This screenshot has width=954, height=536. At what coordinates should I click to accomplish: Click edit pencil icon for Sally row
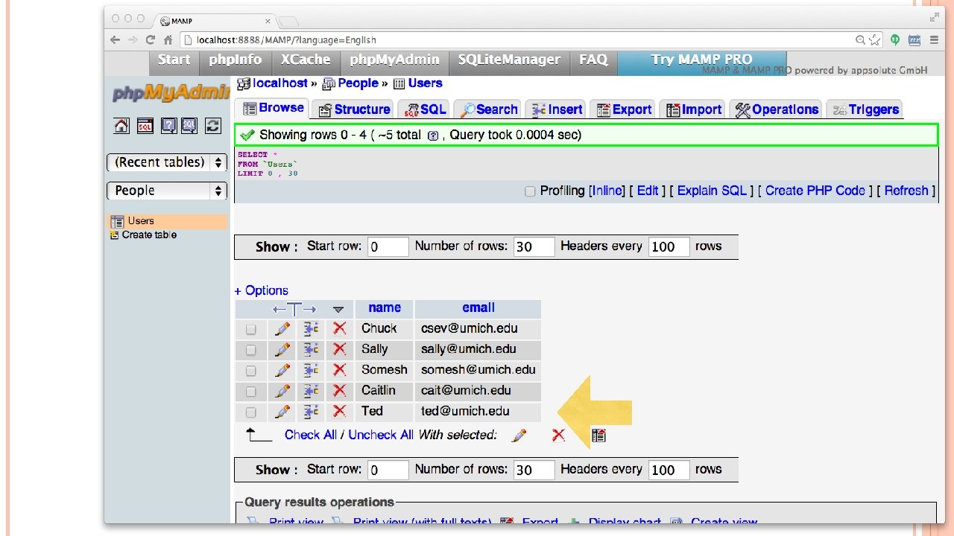click(282, 349)
